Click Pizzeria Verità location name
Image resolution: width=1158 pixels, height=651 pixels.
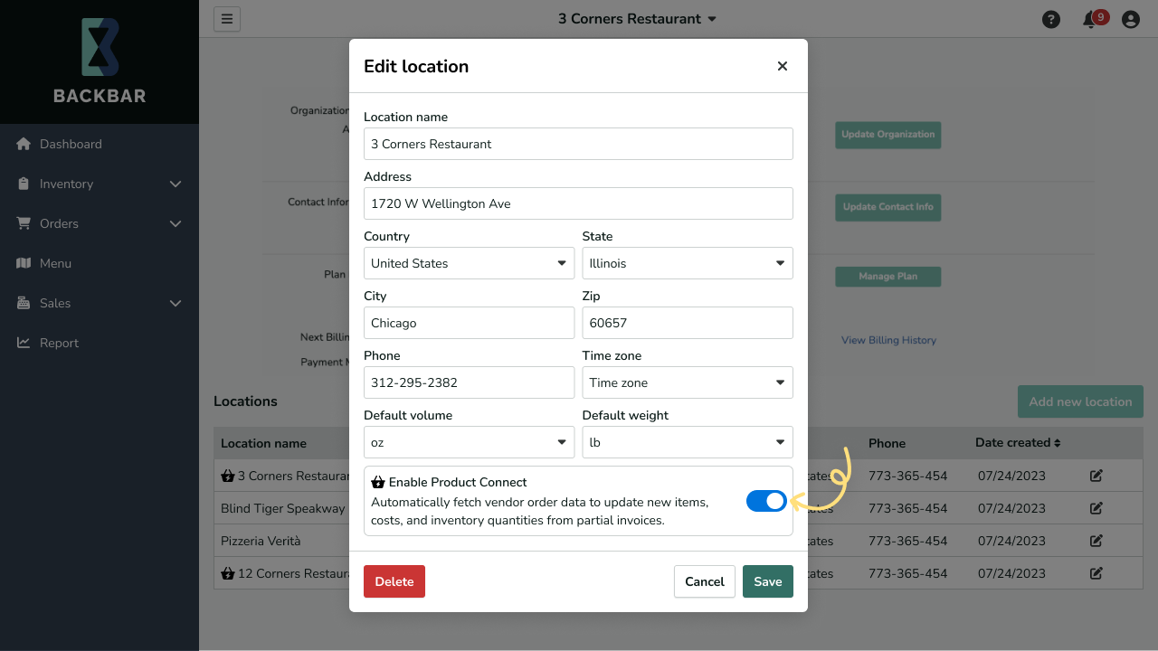pos(261,541)
